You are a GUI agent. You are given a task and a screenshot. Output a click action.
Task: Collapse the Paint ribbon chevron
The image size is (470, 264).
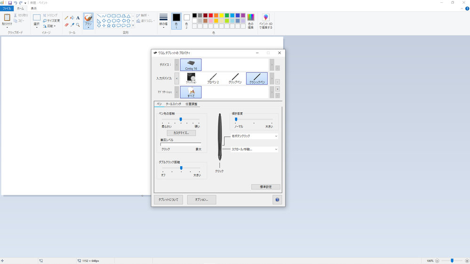(x=462, y=8)
